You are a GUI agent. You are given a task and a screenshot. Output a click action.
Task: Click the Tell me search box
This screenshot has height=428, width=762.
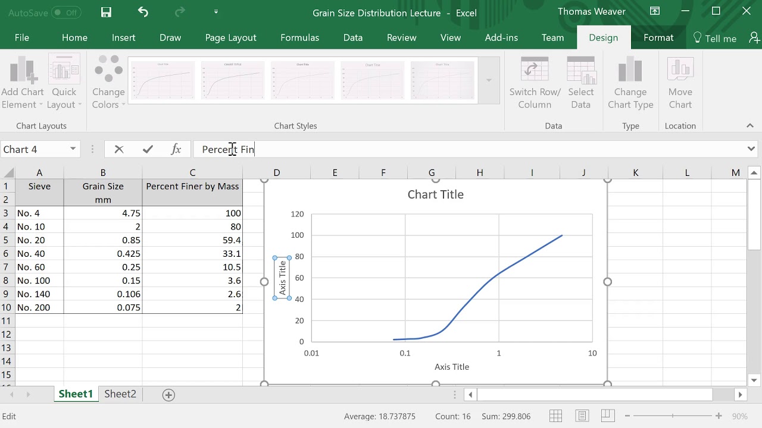715,38
